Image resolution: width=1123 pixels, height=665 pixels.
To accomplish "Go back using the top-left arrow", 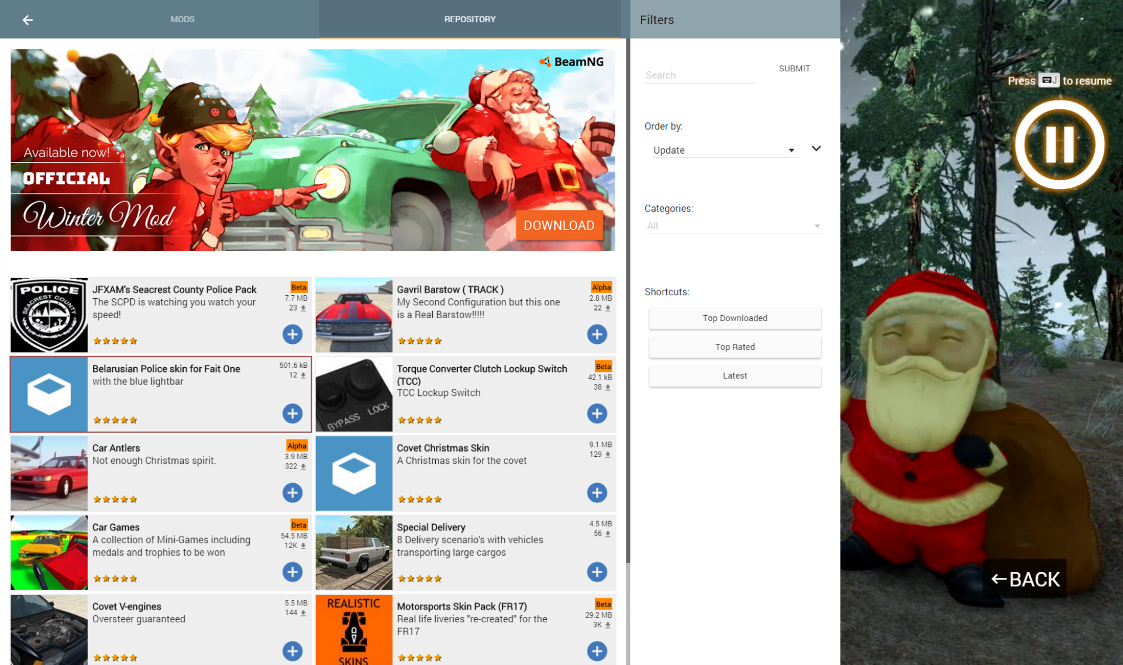I will [27, 20].
